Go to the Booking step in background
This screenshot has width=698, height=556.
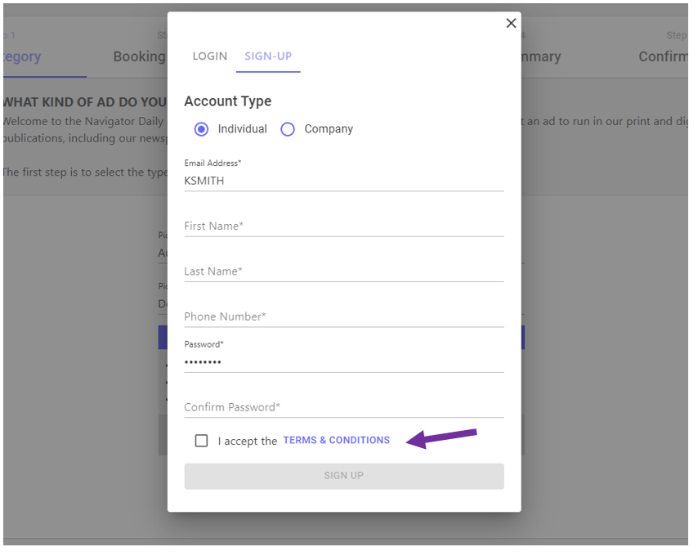[x=140, y=56]
